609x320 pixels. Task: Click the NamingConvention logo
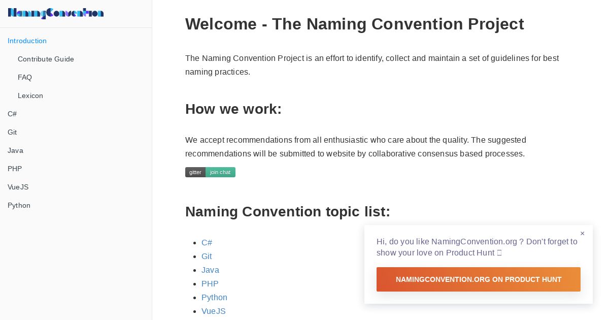pos(56,13)
